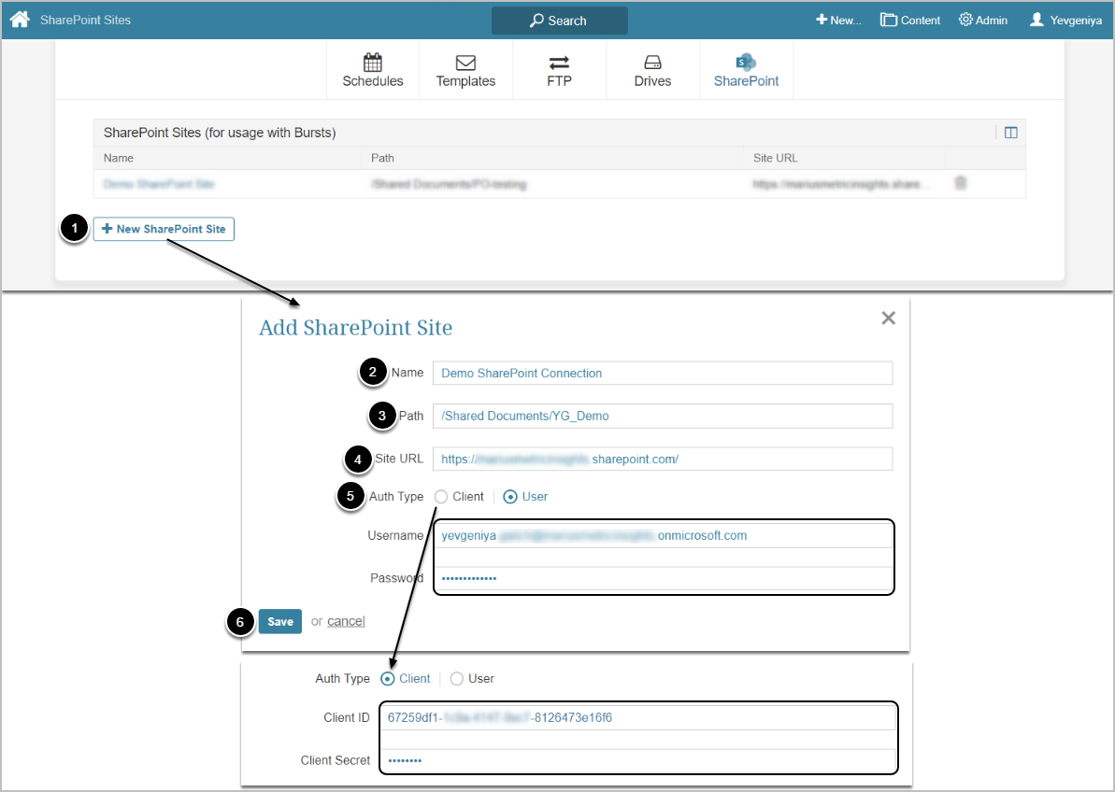The height and width of the screenshot is (792, 1115).
Task: Select User auth type in the dialog
Action: point(510,497)
